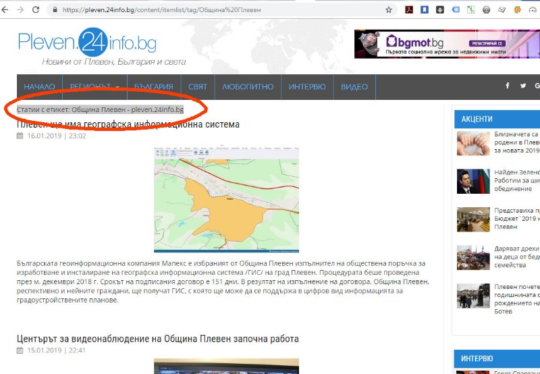Click the browser forward arrow
Image resolution: width=540 pixels, height=374 pixels.
[x=20, y=9]
